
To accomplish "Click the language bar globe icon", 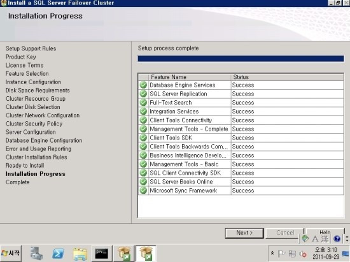I will point(305,239).
